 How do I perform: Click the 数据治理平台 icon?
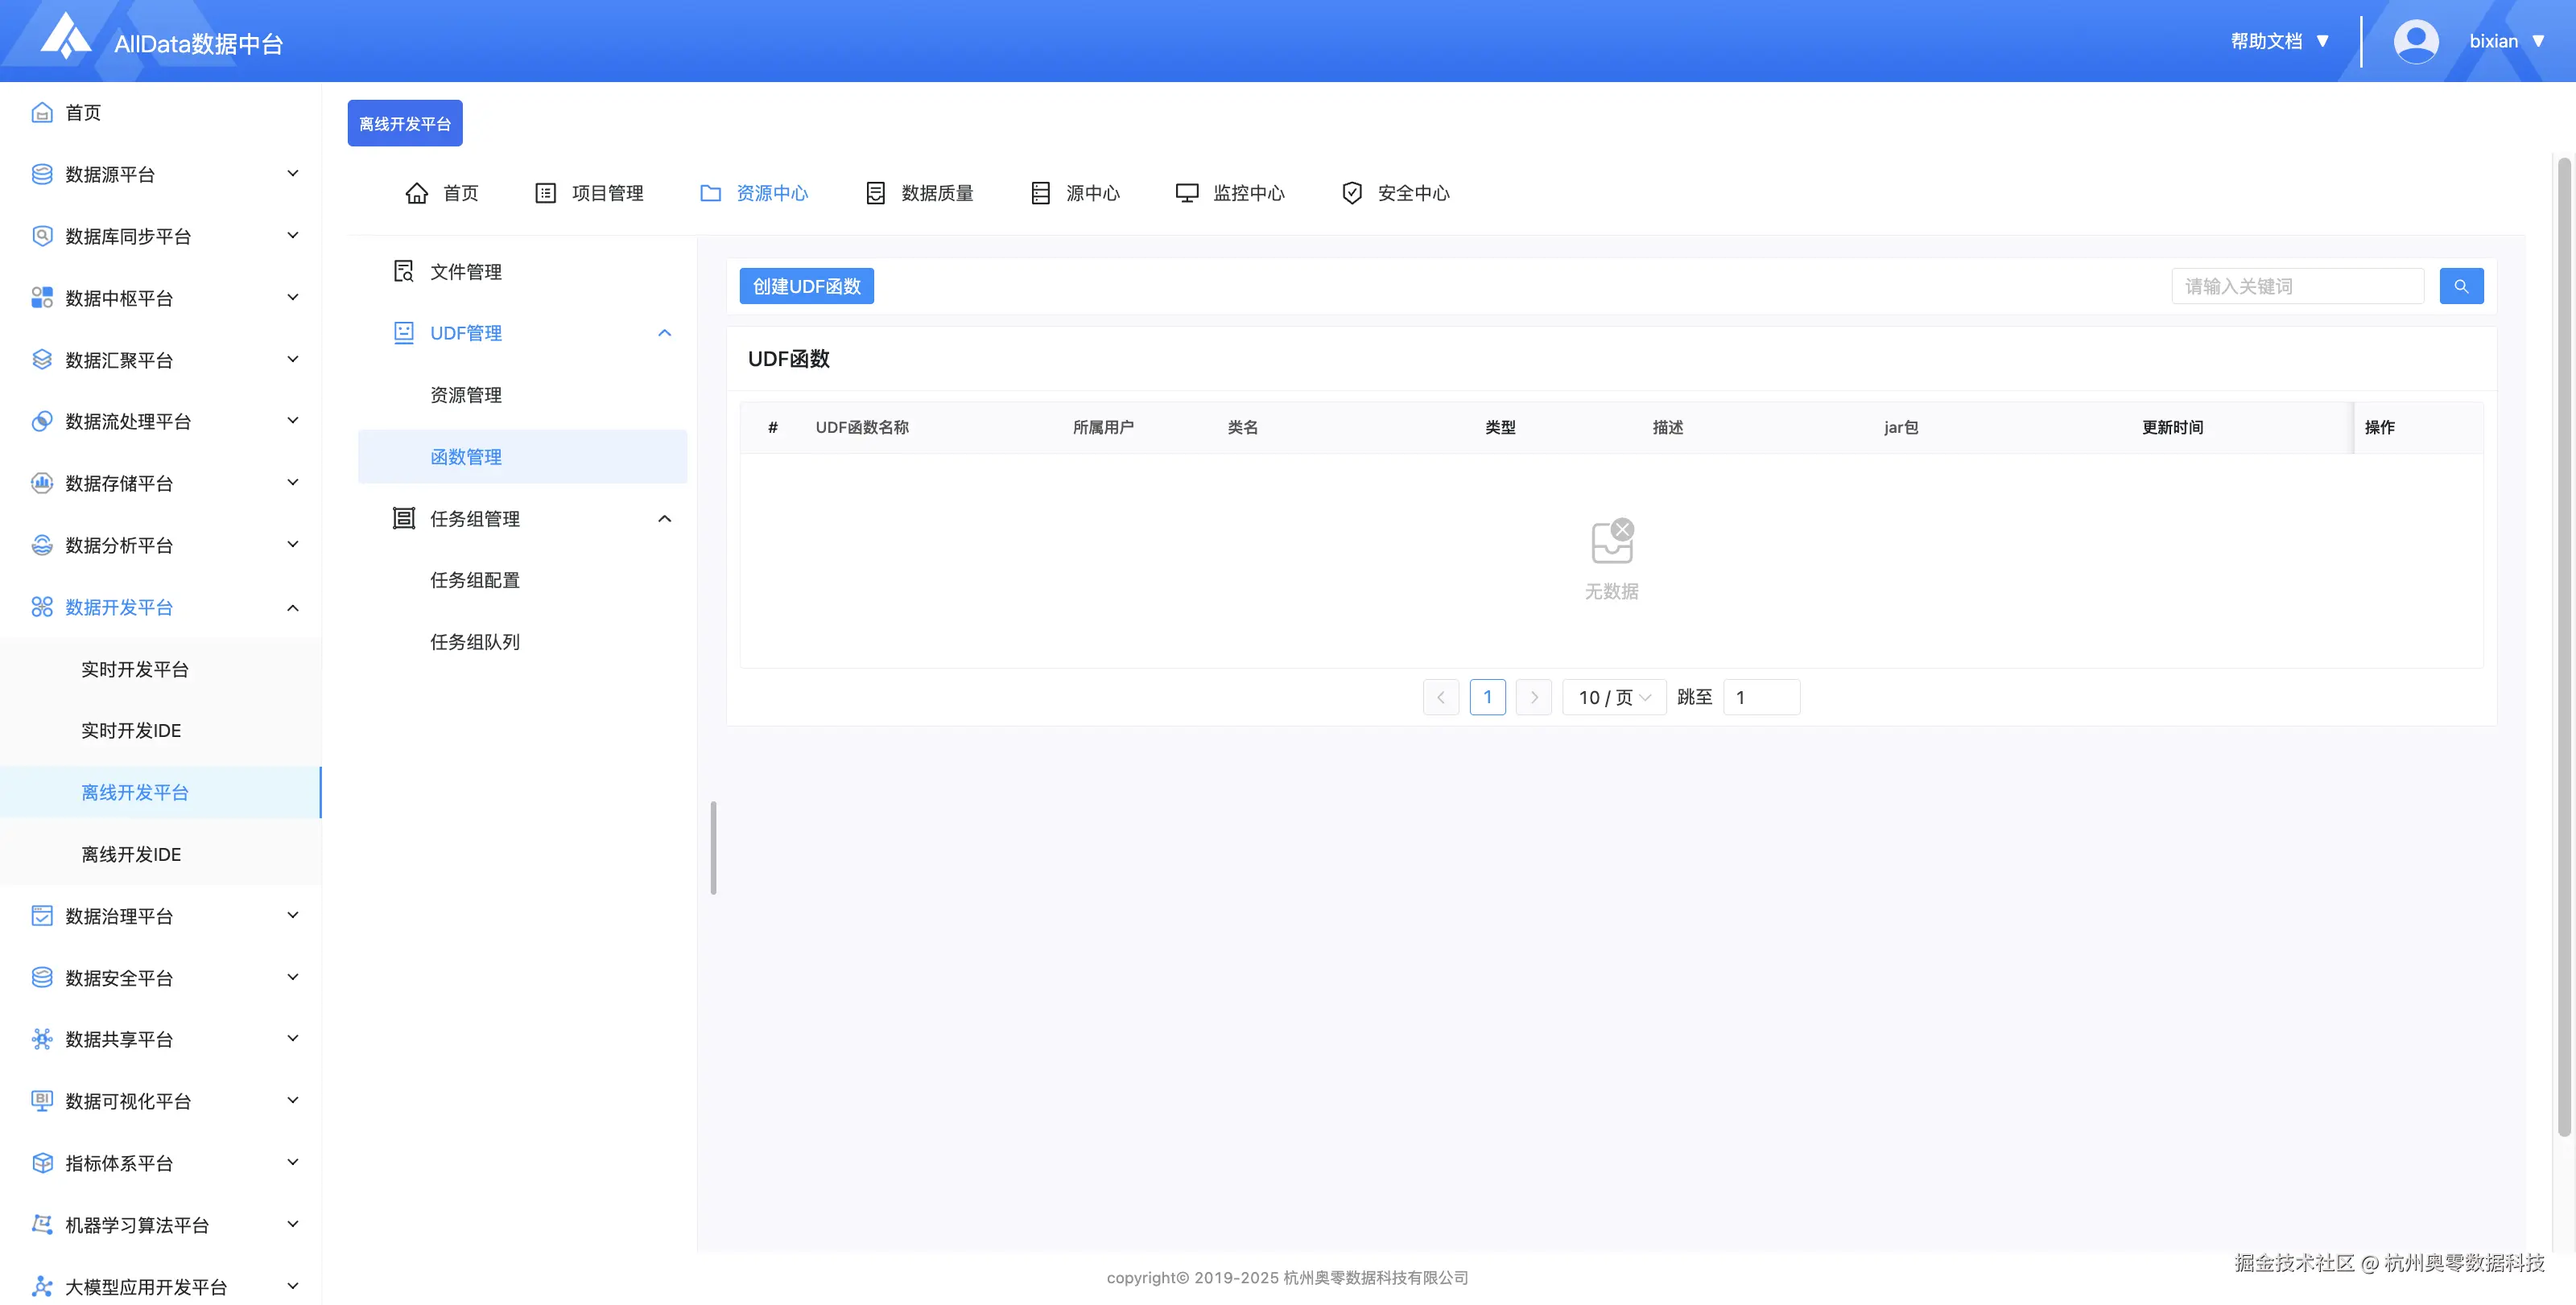click(x=42, y=916)
